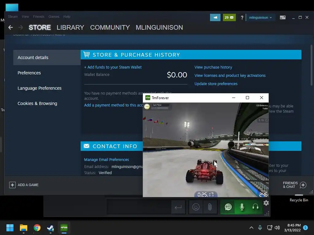The image size is (314, 235).
Task: Select Account details in sidebar
Action: [47, 58]
